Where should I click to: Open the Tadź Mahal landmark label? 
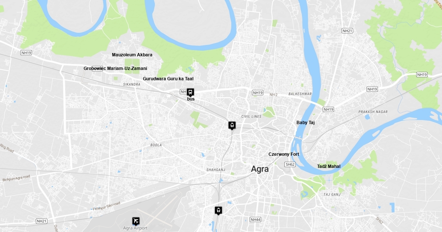pyautogui.click(x=329, y=166)
